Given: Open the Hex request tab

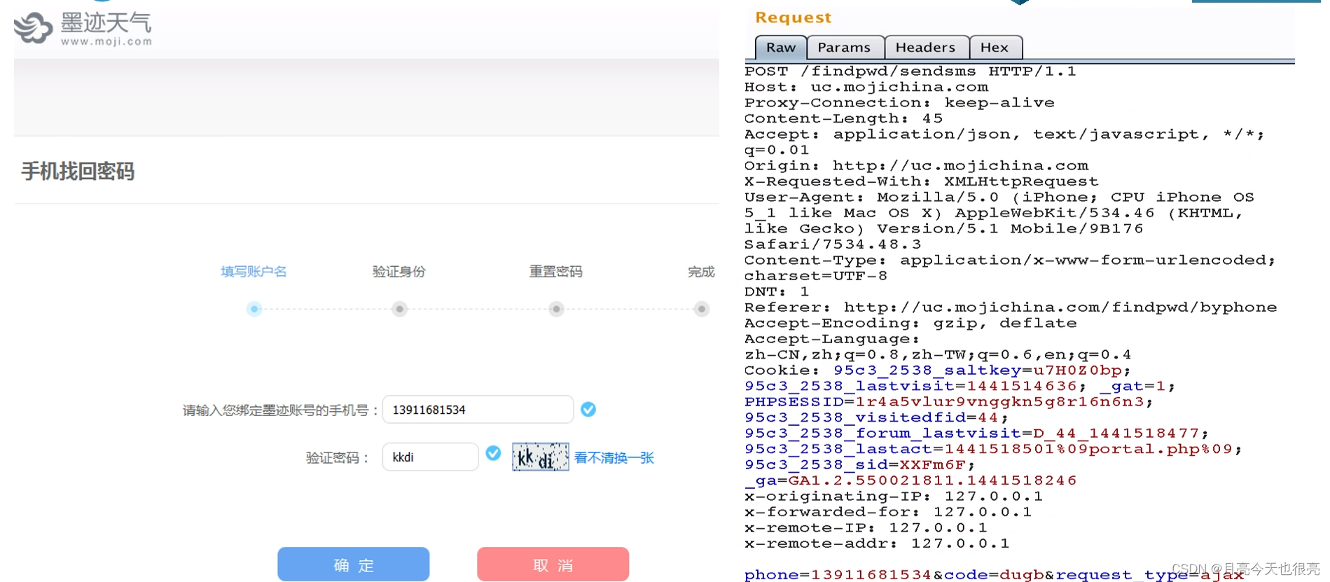Looking at the screenshot, I should coord(995,48).
